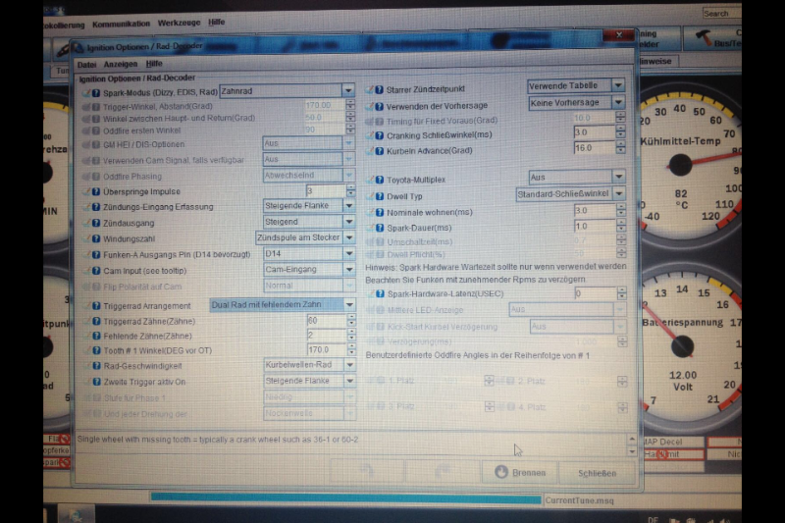Click the Schließen button
Image resolution: width=785 pixels, height=523 pixels.
tap(597, 472)
